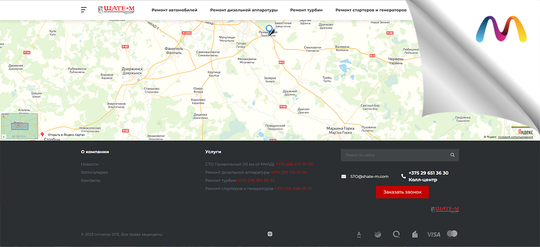
Task: Open the STO@shate-m.com email link
Action: tap(369, 177)
